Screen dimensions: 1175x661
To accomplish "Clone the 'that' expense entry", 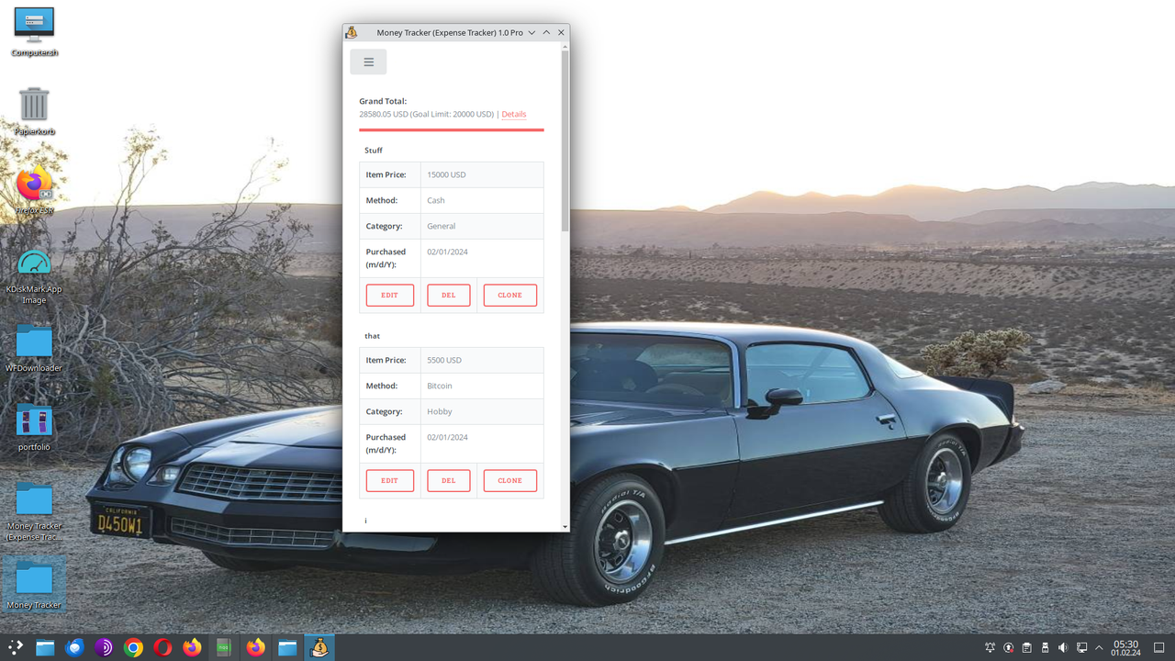I will pos(510,480).
